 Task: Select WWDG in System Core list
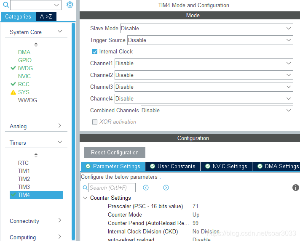pyautogui.click(x=27, y=100)
